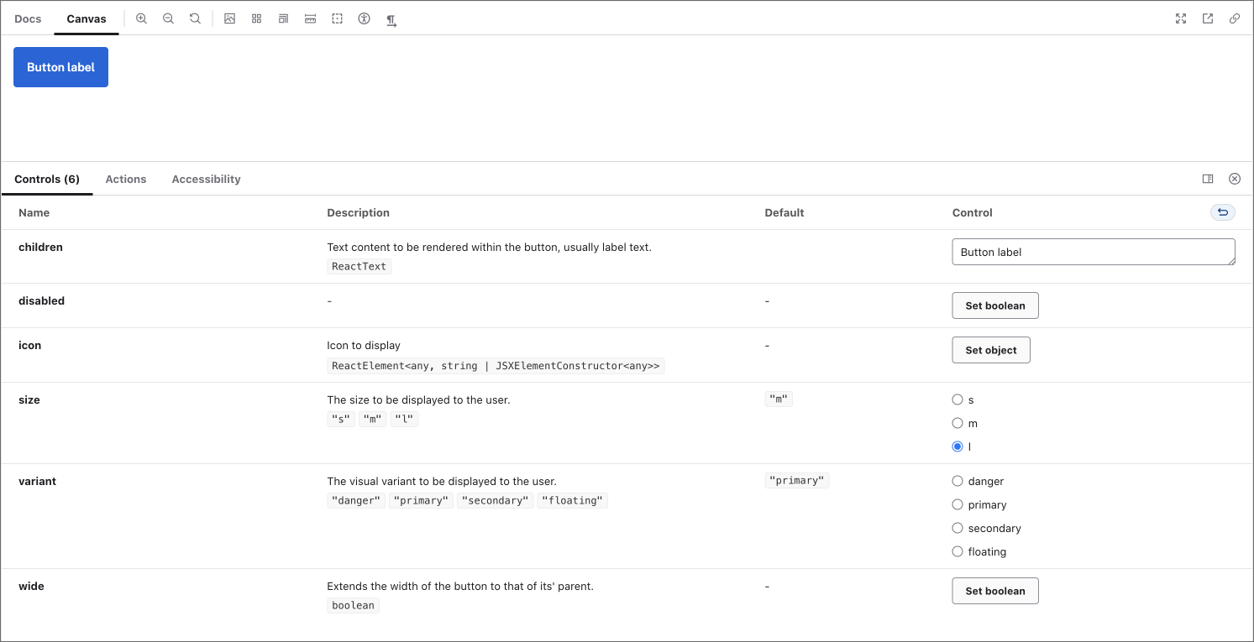The image size is (1254, 642).
Task: Edit the children text field
Action: (1094, 252)
